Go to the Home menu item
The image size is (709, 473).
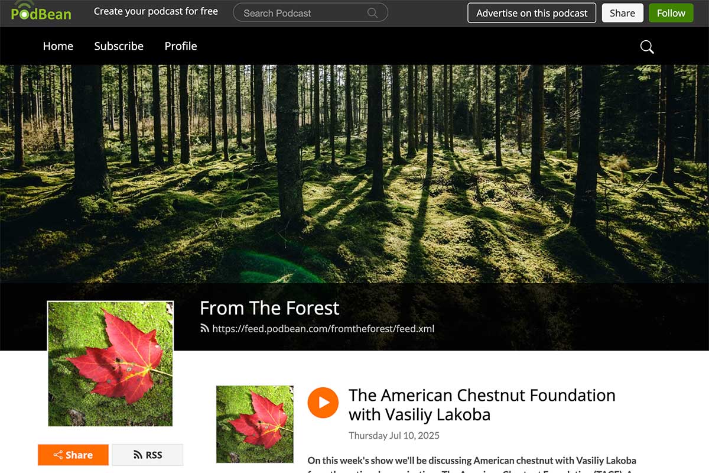58,46
